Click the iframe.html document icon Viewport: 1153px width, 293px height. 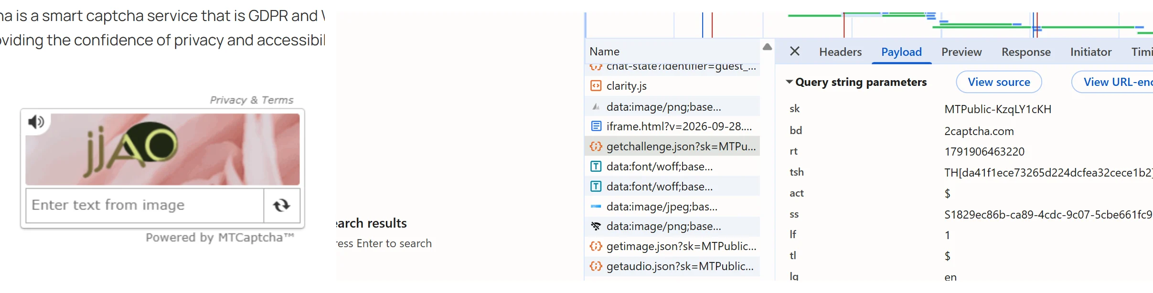click(596, 126)
